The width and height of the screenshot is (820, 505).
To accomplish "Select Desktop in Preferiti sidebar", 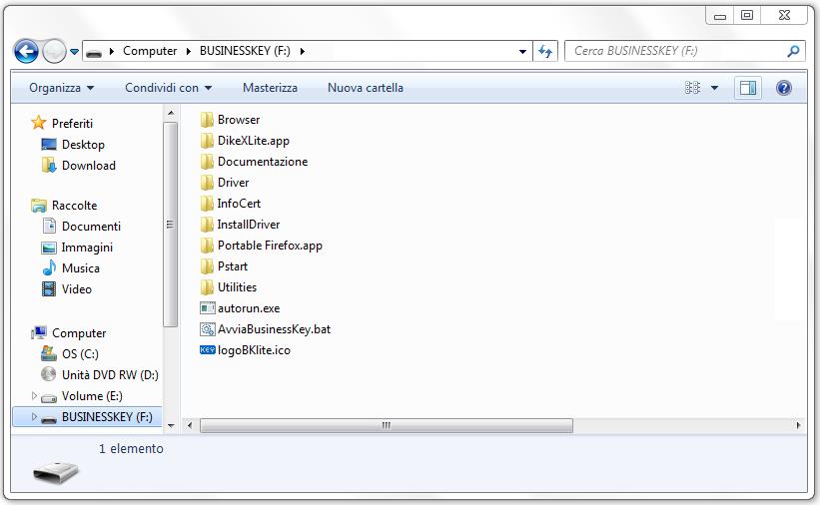I will pyautogui.click(x=83, y=145).
